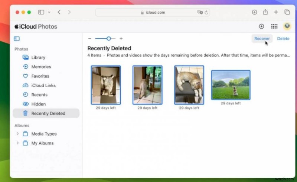
Task: Select the cat at glass door photo
Action: coord(147,85)
